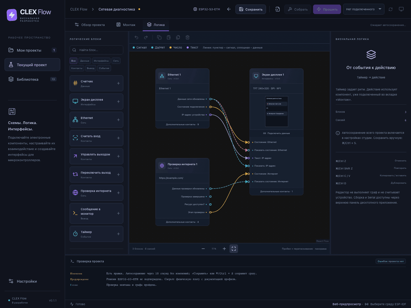The height and width of the screenshot is (308, 411).
Task: Filter blocks by Все
Action: click(74, 61)
